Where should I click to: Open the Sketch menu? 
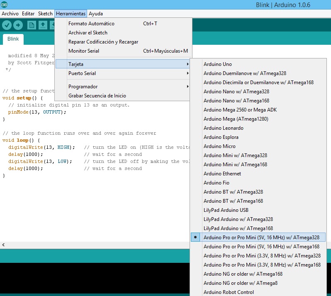click(x=45, y=14)
